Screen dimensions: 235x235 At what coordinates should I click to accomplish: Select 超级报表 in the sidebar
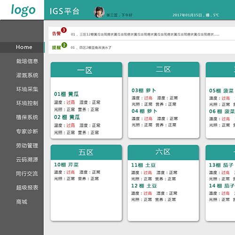coord(27,188)
